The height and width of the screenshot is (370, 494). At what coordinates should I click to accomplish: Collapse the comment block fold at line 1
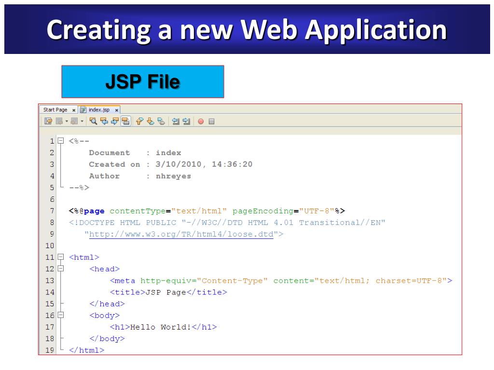tap(60, 141)
